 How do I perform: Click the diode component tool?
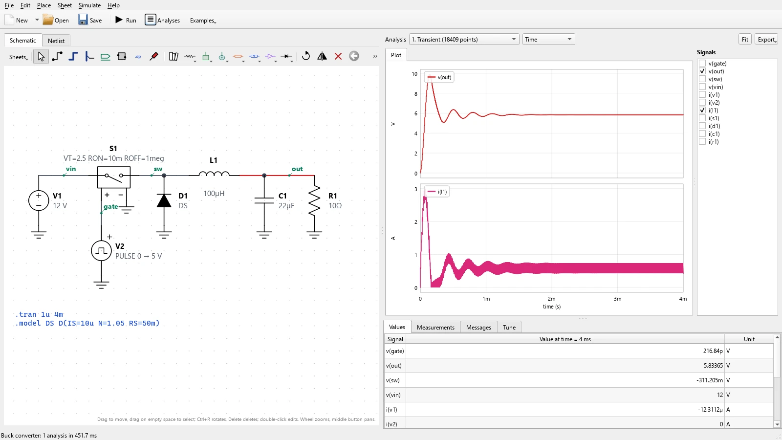pos(286,57)
